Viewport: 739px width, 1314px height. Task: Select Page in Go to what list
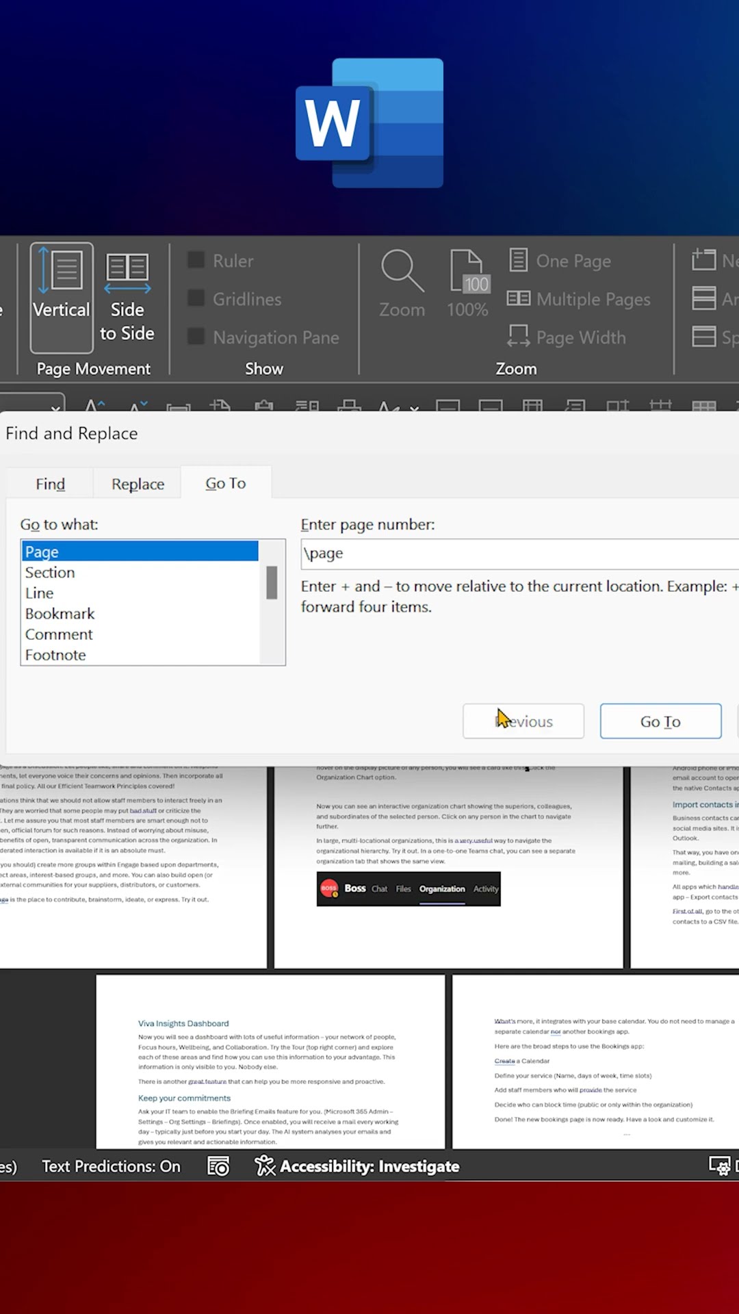click(140, 552)
